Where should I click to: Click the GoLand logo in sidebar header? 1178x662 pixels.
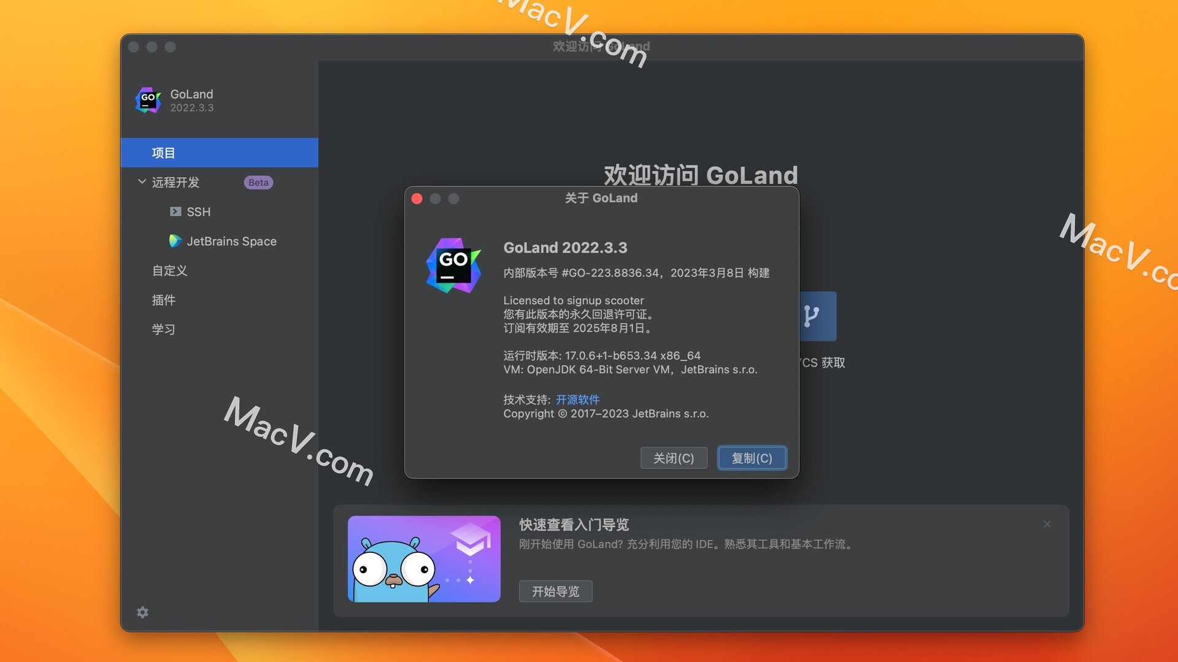pos(148,101)
